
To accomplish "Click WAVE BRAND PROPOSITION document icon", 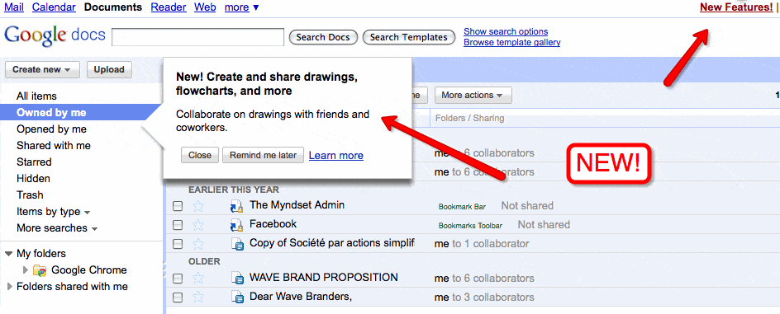I will pos(238,279).
